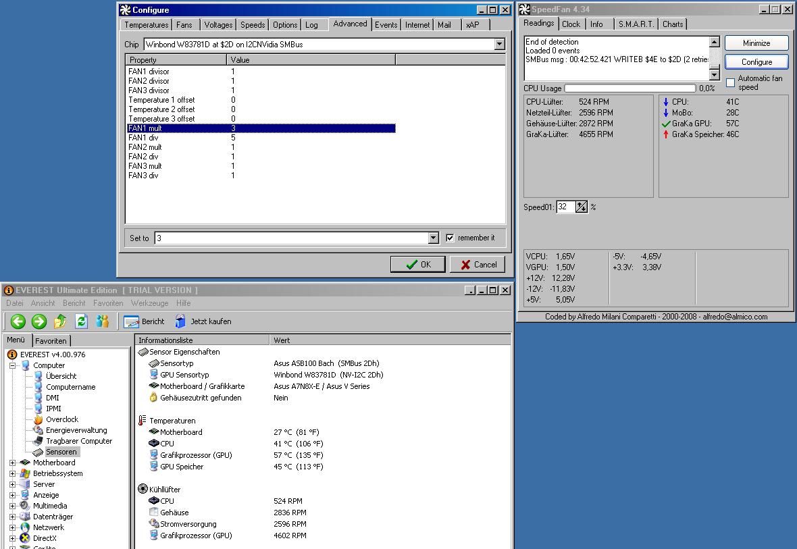Click the fan icon beside Kühllüfter
This screenshot has width=797, height=549.
click(143, 489)
